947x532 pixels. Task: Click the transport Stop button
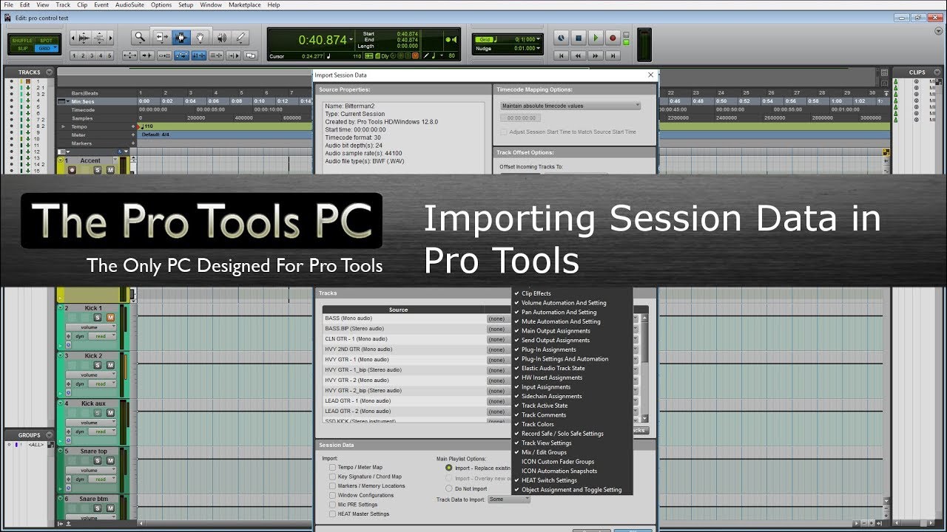[579, 38]
